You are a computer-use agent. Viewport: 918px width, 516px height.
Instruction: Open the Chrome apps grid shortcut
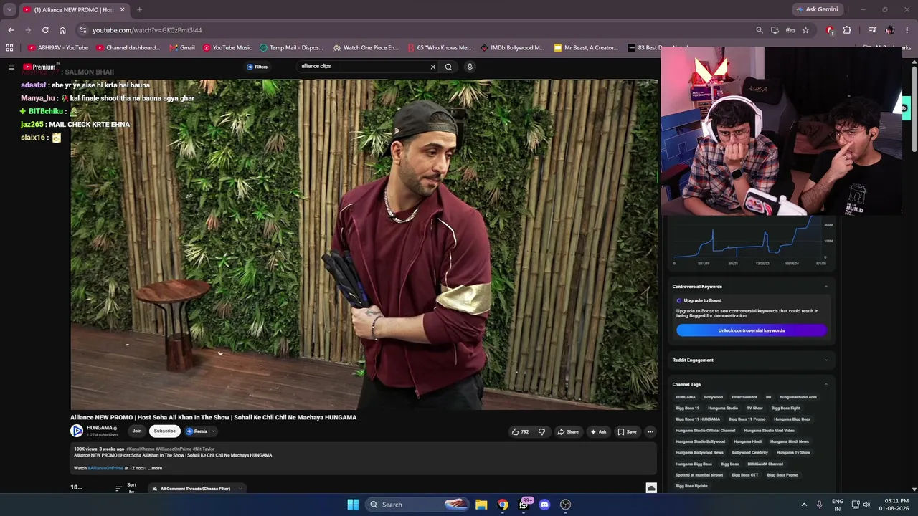9,48
